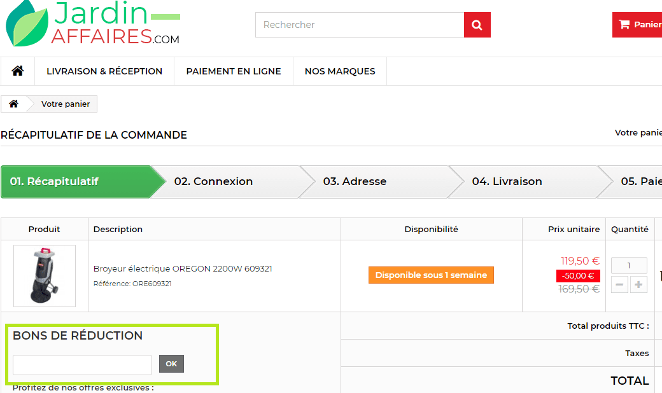Image resolution: width=662 pixels, height=393 pixels.
Task: Click the Disponible sous 1 semaine badge
Action: tap(431, 275)
